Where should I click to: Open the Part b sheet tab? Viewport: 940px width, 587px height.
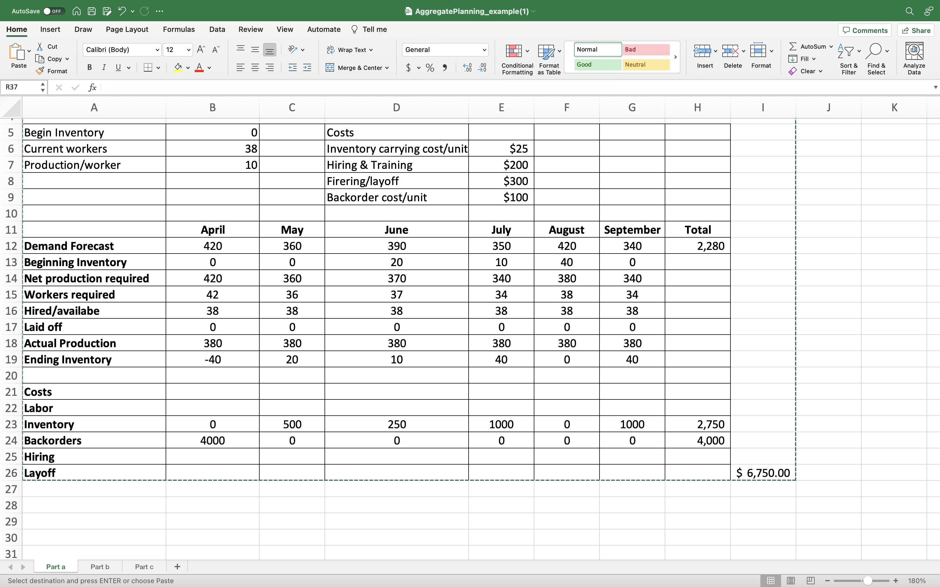[100, 567]
